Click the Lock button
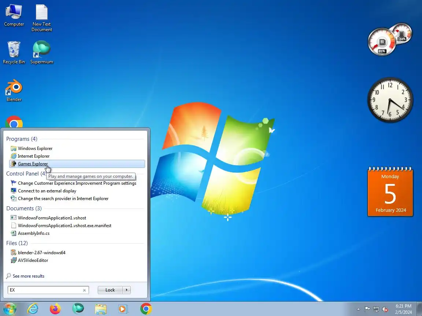The height and width of the screenshot is (316, 422). point(110,290)
